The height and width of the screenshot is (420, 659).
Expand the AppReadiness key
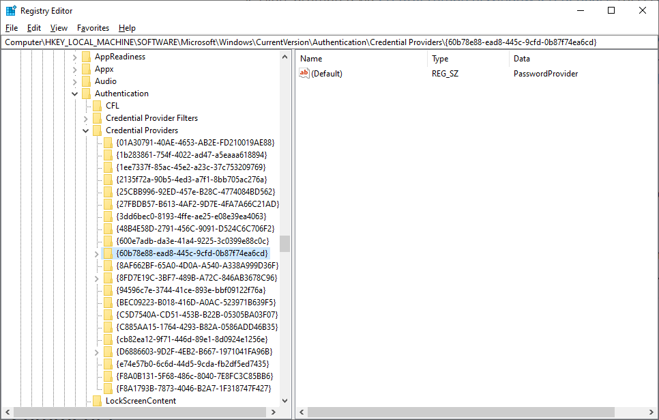[74, 57]
